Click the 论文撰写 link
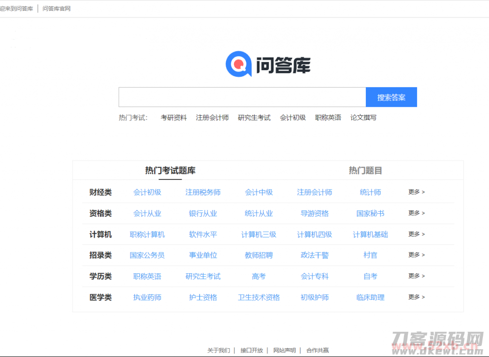 (x=363, y=117)
